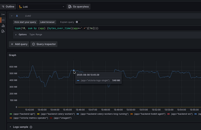Screen dimensions: 201x130
Task: Click the Logs file icon in sidebar
Action: click(3, 31)
